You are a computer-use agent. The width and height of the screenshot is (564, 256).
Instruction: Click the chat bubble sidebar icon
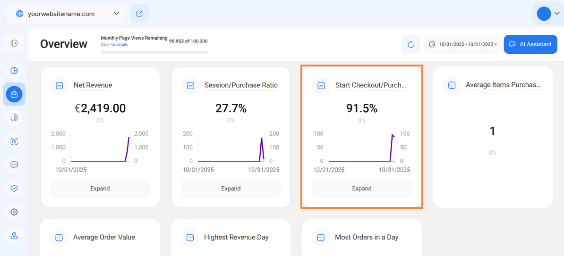(14, 165)
